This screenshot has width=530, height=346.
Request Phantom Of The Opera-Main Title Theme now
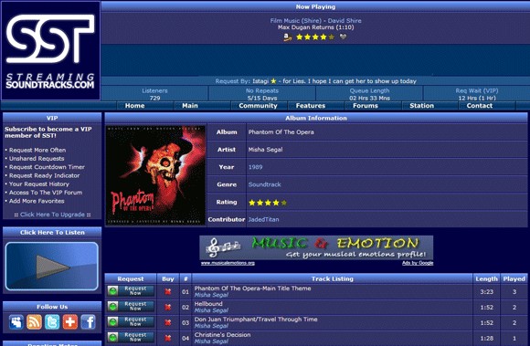(131, 291)
